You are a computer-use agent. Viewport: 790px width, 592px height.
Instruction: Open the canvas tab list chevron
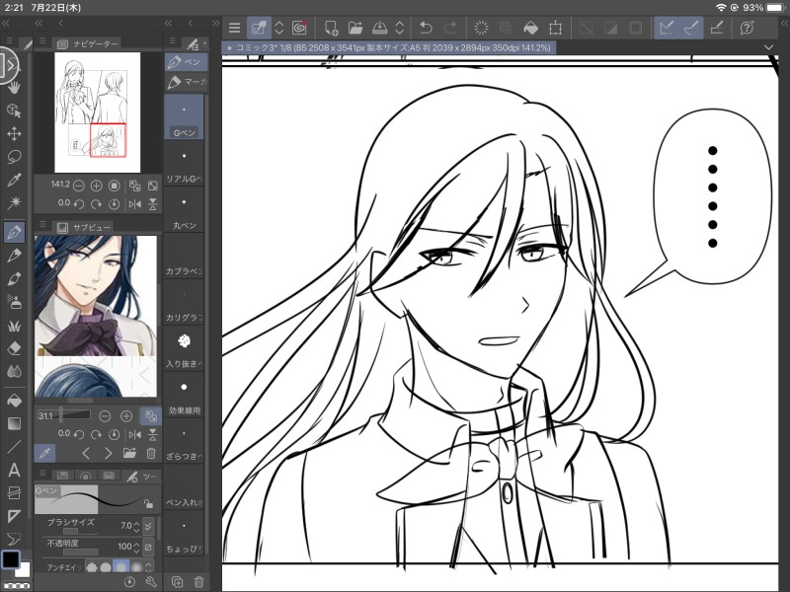click(768, 47)
